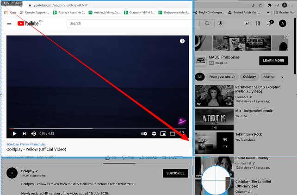Open the notifications bell
Viewport: 297px width, 195px height.
pyautogui.click(x=269, y=23)
